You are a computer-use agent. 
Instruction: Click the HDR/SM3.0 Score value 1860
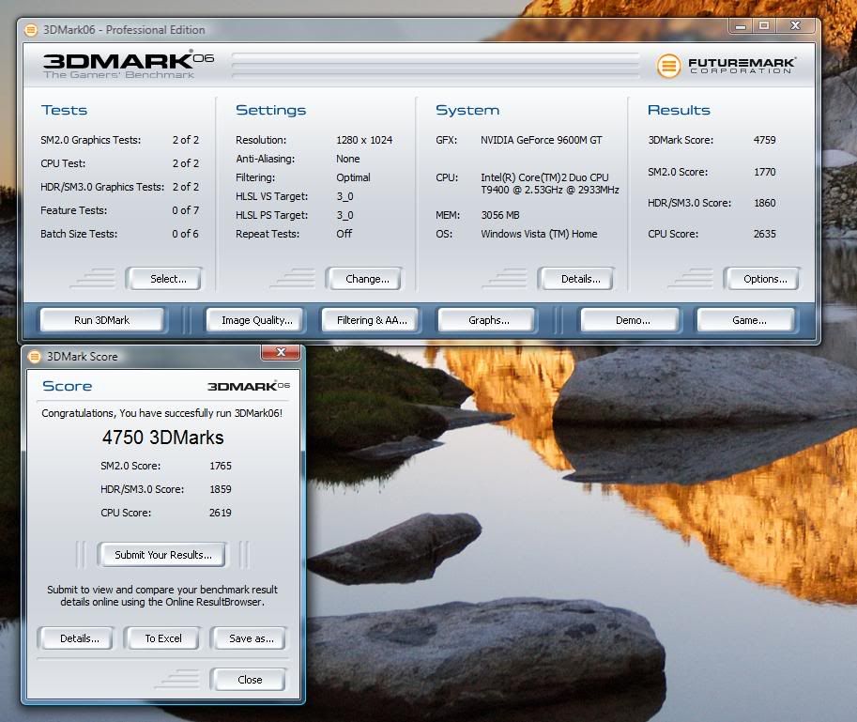(x=765, y=203)
